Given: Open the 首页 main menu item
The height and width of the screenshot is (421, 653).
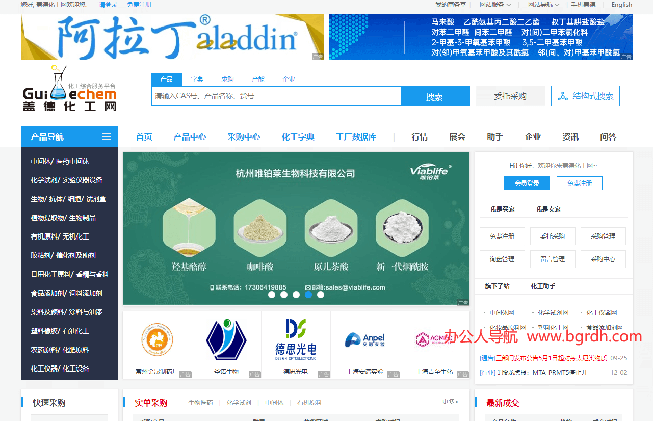Looking at the screenshot, I should tap(144, 137).
